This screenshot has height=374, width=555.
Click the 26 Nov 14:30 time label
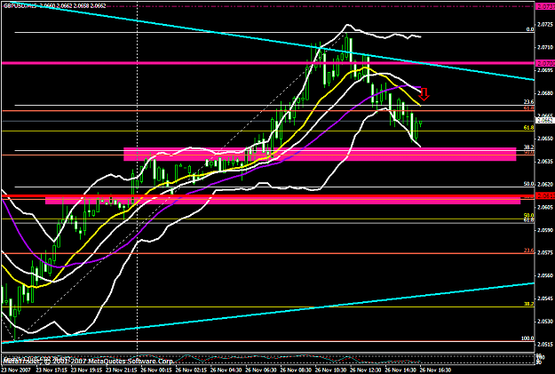coord(400,370)
